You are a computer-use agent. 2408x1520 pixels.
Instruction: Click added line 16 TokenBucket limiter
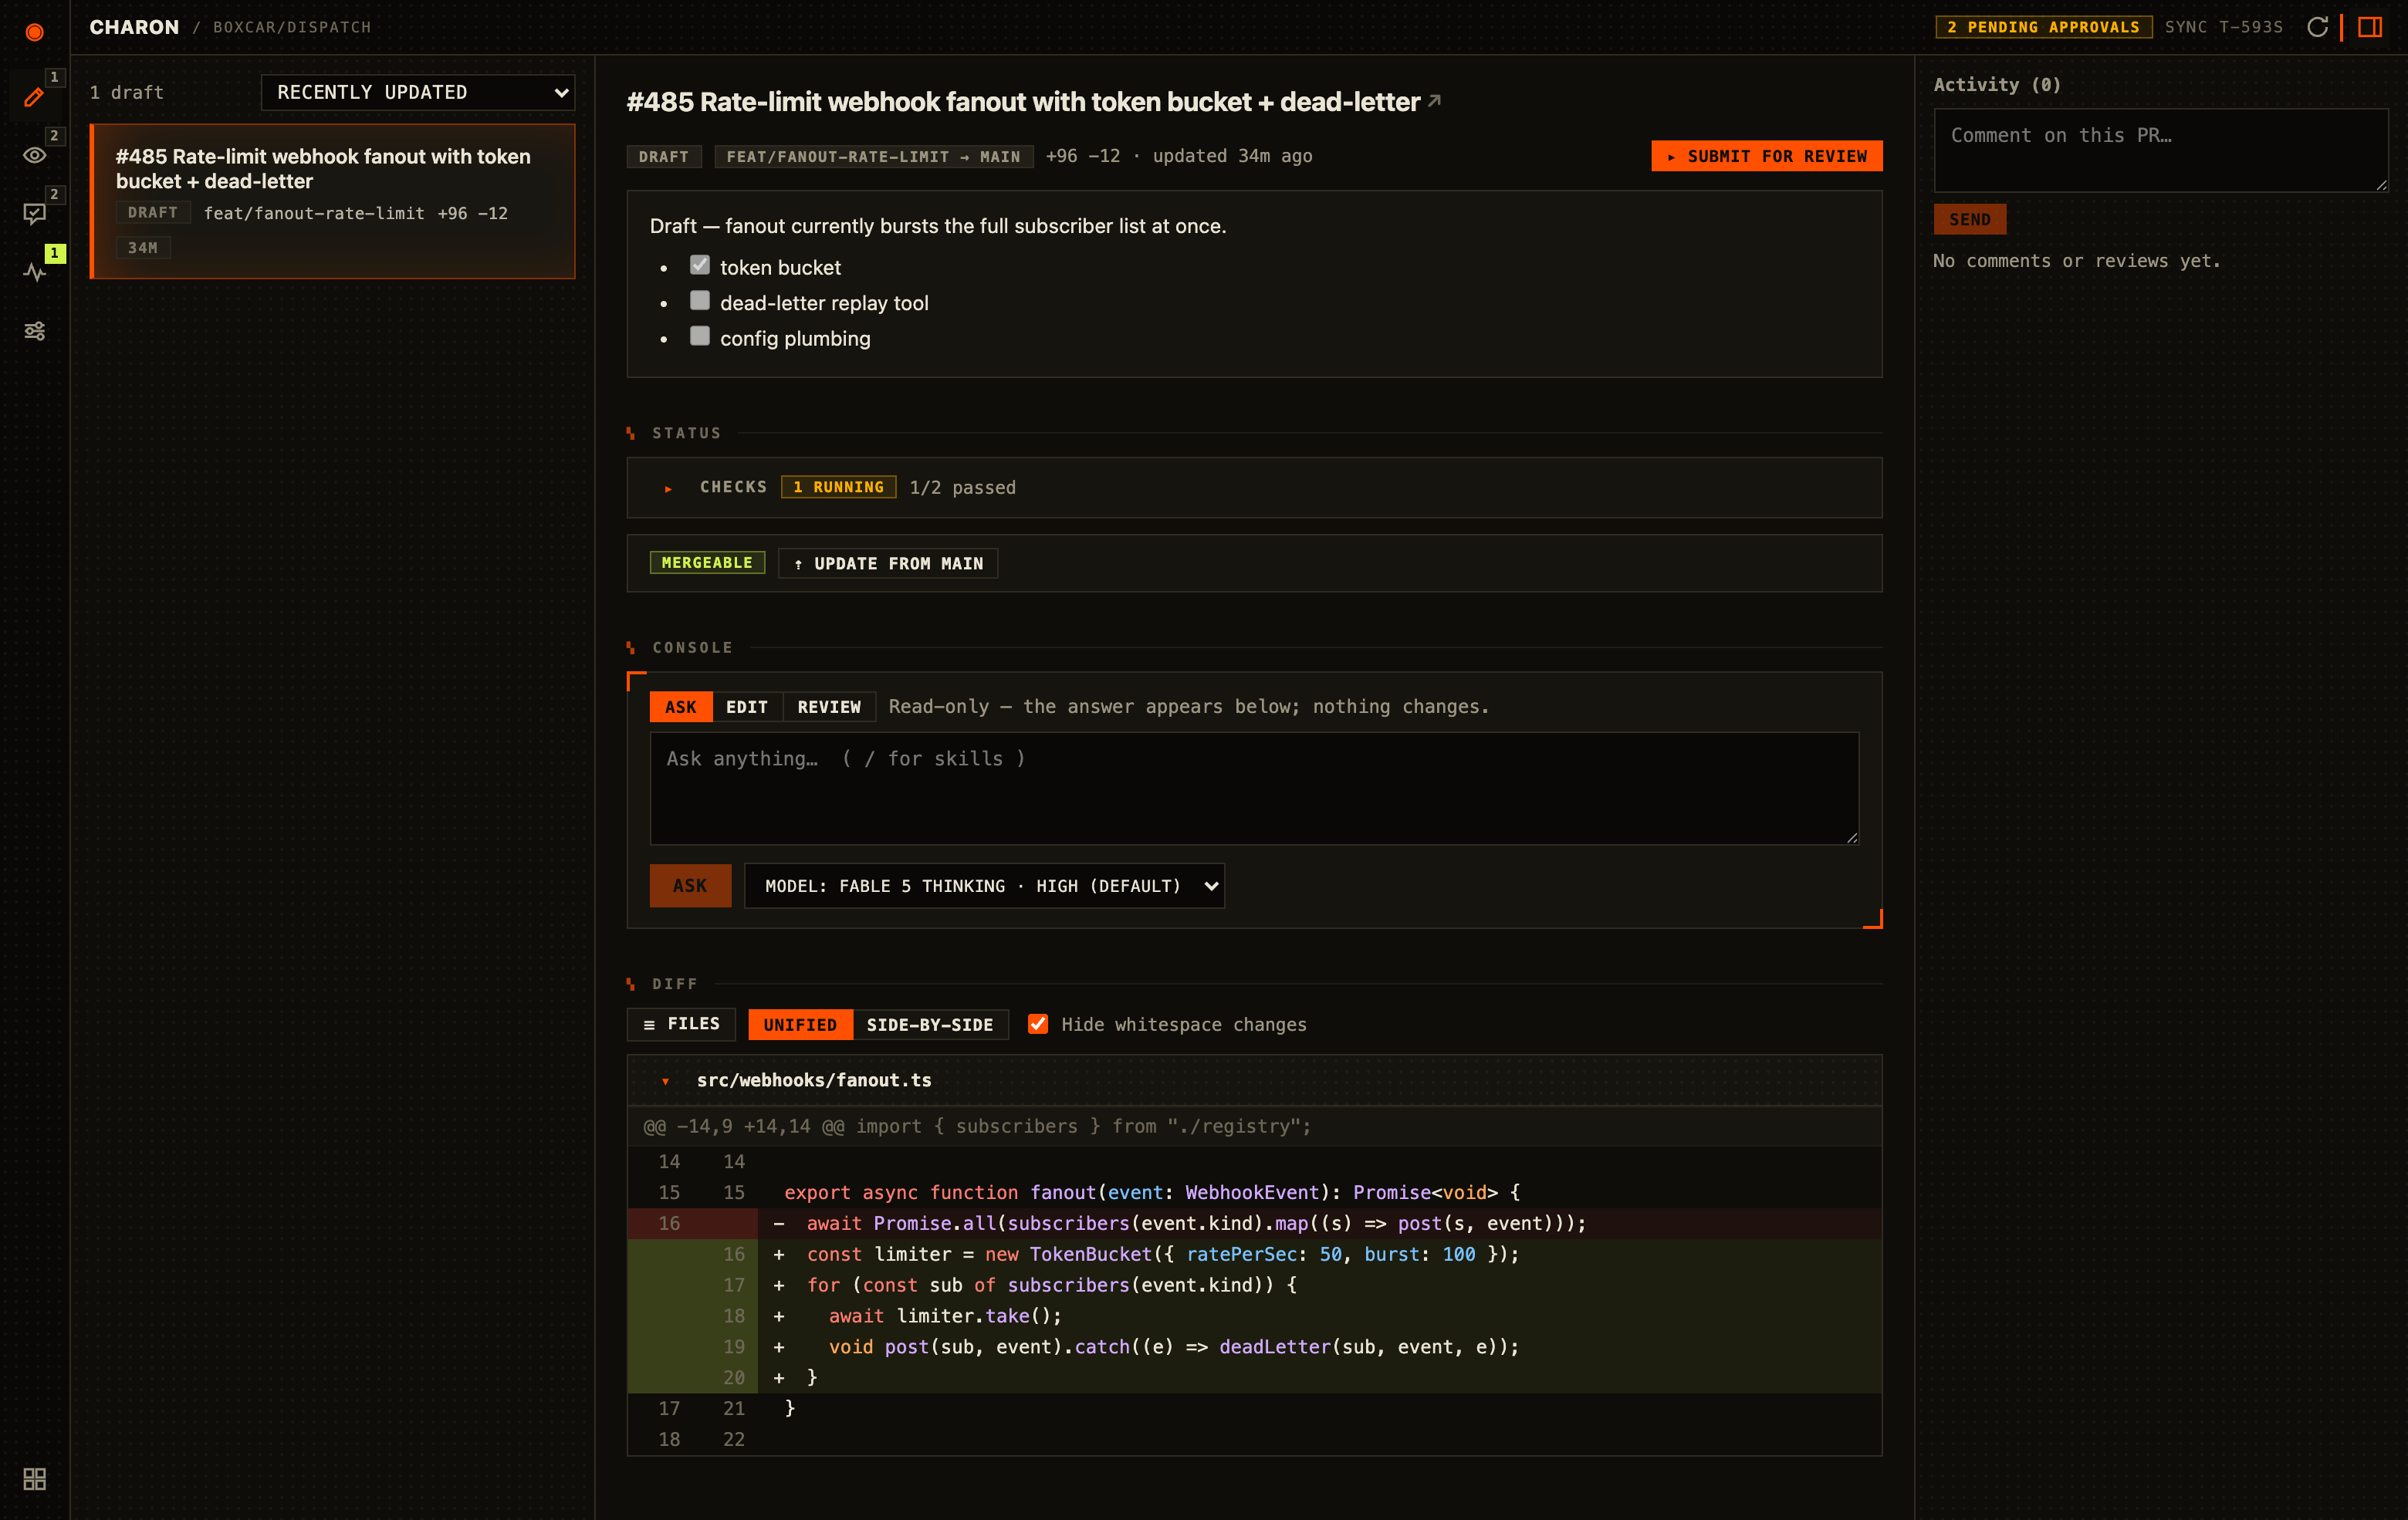[1254, 1254]
